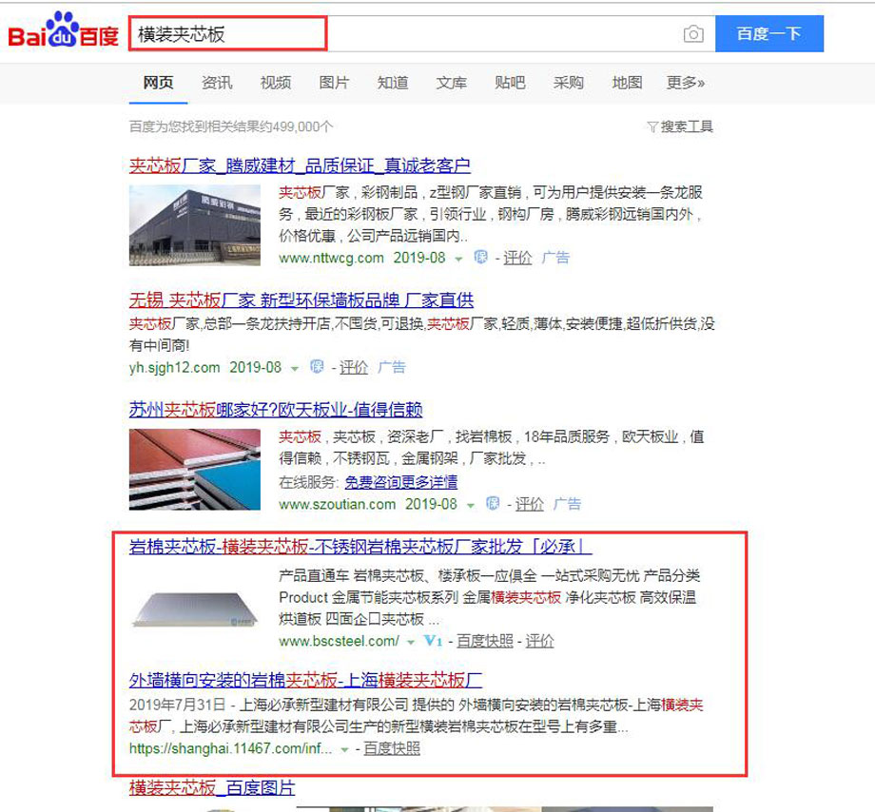Open the 更多» tab menu
Image resolution: width=875 pixels, height=812 pixels.
(686, 83)
